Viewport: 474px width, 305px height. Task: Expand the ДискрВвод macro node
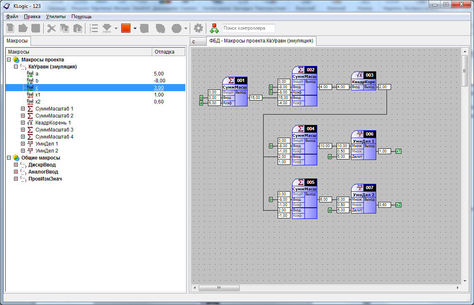16,165
